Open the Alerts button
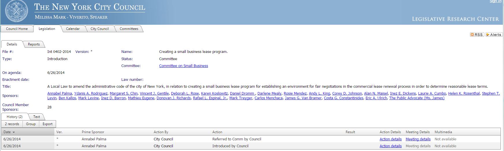This screenshot has width=504, height=151. point(494,35)
